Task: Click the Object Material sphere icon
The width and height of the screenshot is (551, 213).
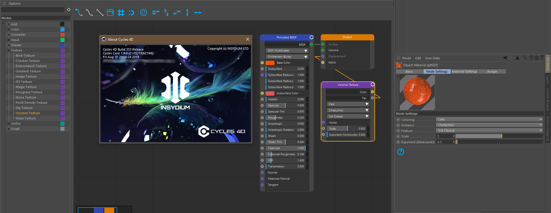Action: [399, 65]
